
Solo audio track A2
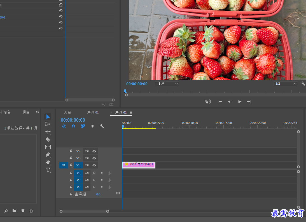(x=102, y=181)
